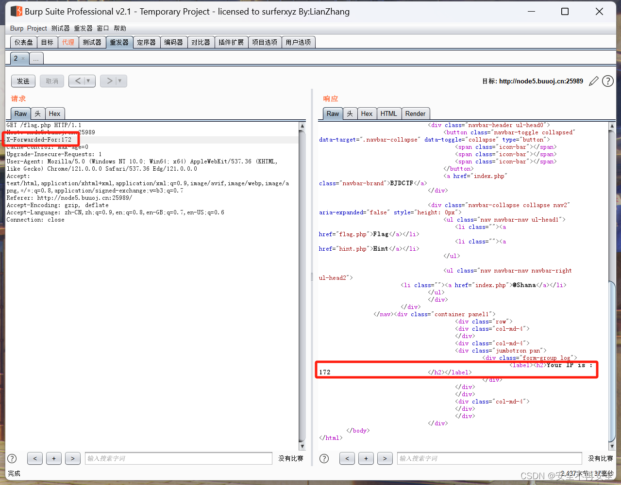The image size is (621, 485).
Task: Edit target with the pencil icon
Action: click(x=594, y=81)
